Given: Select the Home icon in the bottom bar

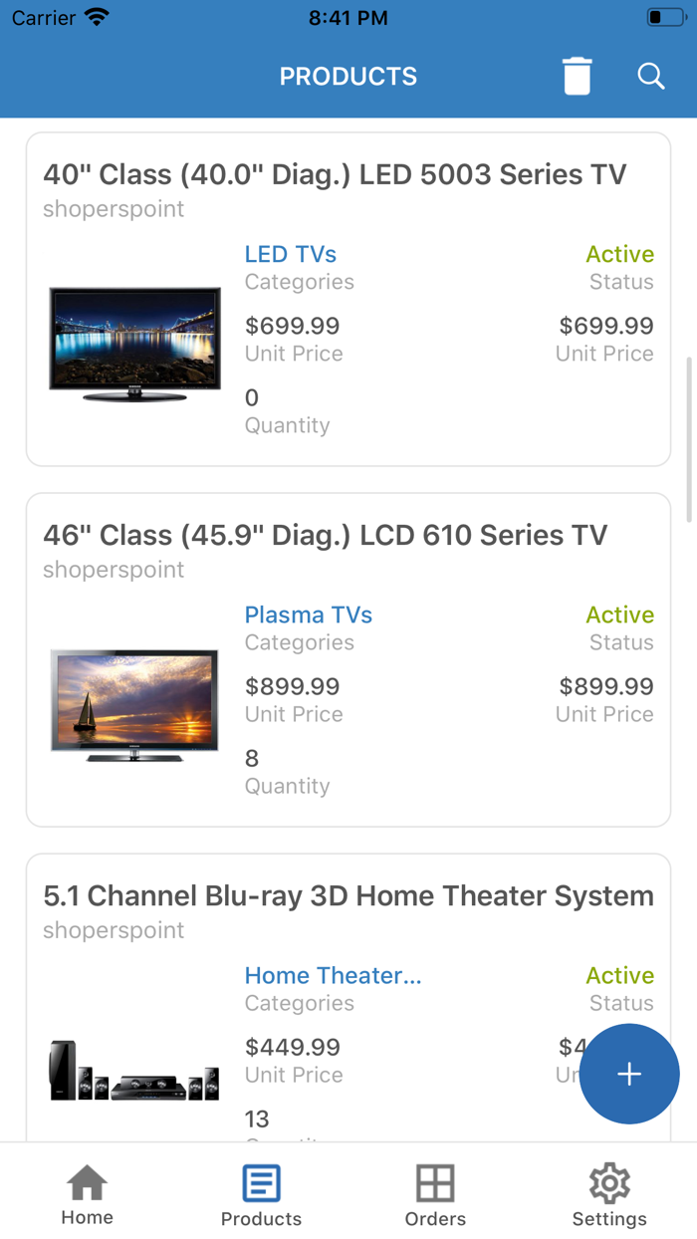Looking at the screenshot, I should point(87,1183).
